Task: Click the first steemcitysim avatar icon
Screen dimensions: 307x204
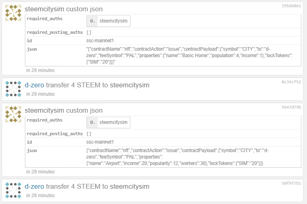Action: [x=13, y=13]
